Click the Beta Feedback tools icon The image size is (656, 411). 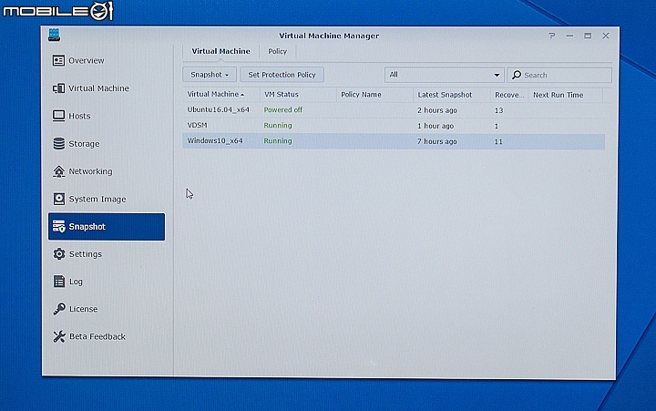pos(59,336)
